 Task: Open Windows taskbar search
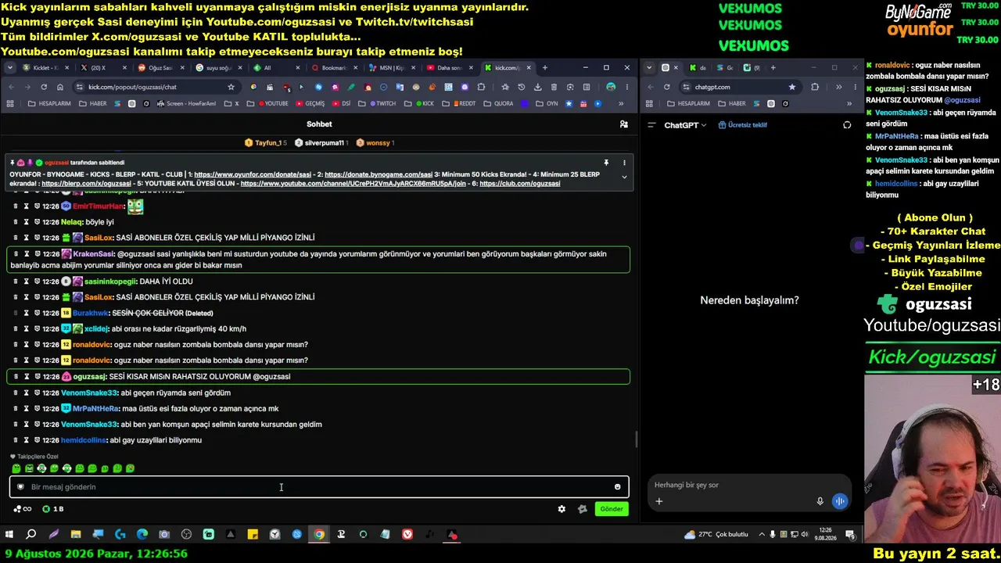[31, 535]
